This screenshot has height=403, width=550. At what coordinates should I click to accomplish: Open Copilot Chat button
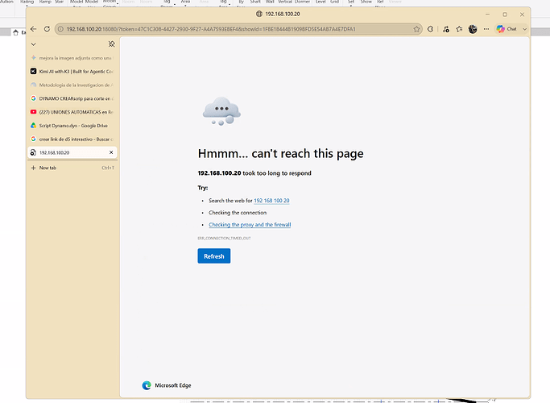coord(507,29)
